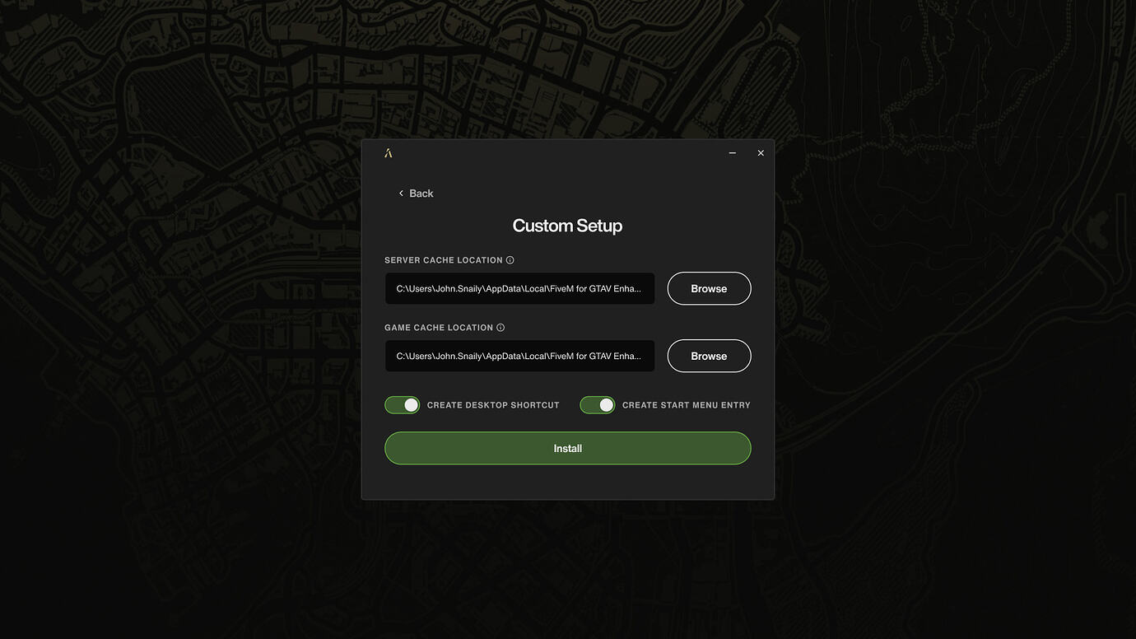Go back using the Back link
Image resolution: width=1136 pixels, height=639 pixels.
pos(416,194)
